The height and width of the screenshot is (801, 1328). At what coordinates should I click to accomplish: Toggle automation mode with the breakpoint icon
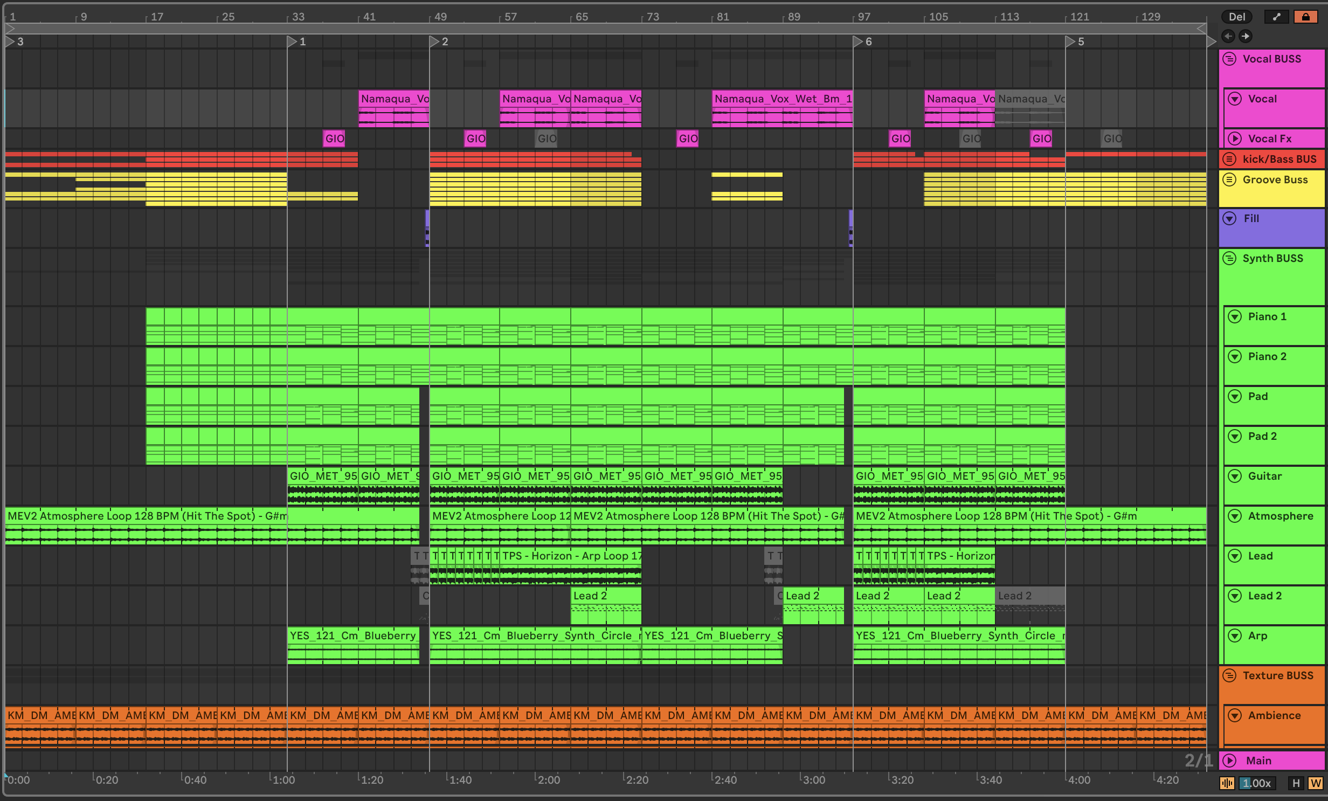tap(1276, 17)
